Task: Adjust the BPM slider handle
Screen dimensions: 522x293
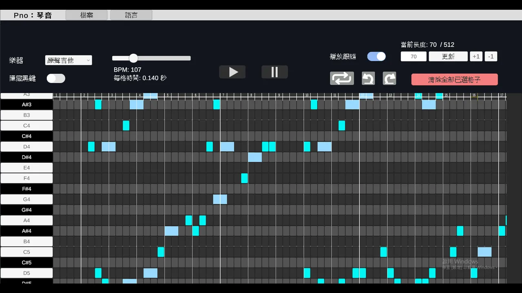Action: click(x=133, y=58)
